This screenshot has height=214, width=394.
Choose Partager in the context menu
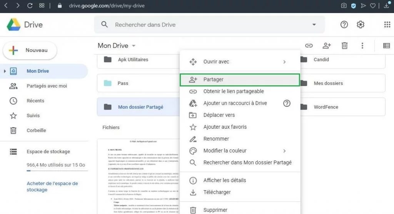point(240,80)
